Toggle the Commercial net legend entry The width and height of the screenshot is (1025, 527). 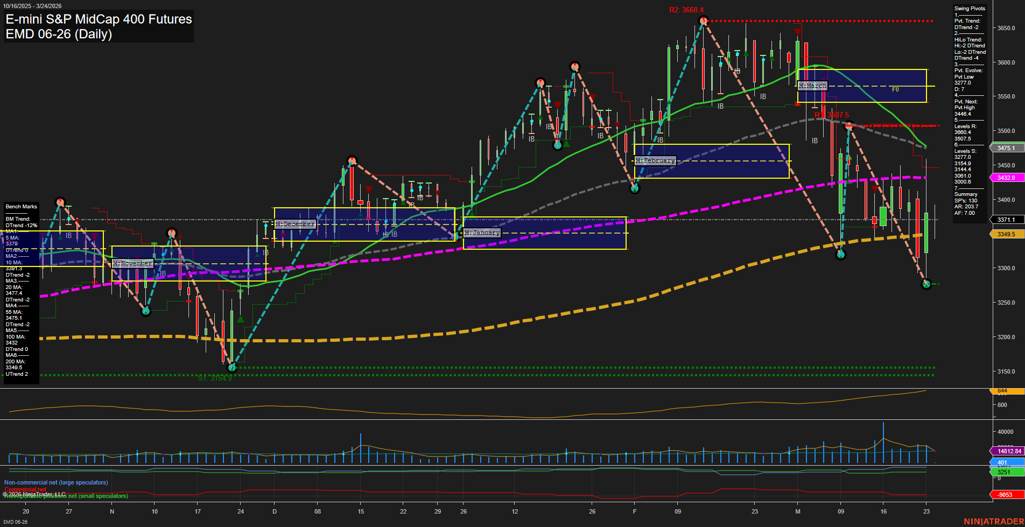coord(25,489)
